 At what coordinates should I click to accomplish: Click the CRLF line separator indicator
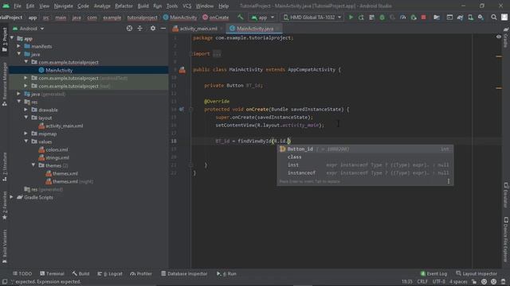point(422,281)
